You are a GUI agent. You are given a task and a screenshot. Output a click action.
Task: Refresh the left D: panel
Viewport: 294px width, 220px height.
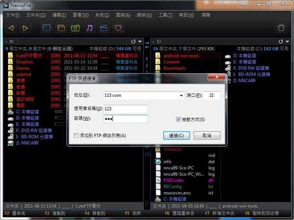click(133, 42)
